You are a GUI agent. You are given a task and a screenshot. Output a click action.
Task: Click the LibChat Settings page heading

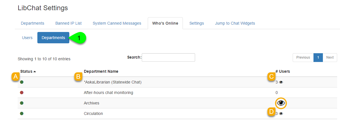(x=43, y=8)
